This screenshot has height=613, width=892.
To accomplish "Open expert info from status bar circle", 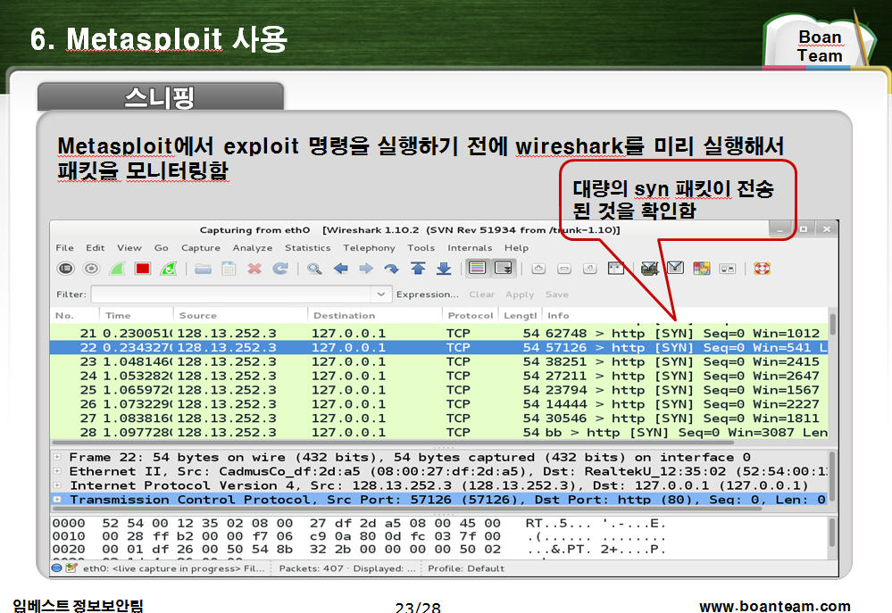I will coord(56,567).
